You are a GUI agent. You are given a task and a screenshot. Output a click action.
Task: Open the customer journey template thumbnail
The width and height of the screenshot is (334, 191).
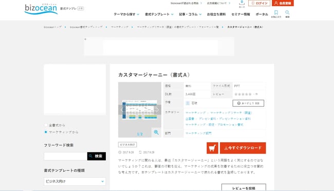[x=140, y=110]
